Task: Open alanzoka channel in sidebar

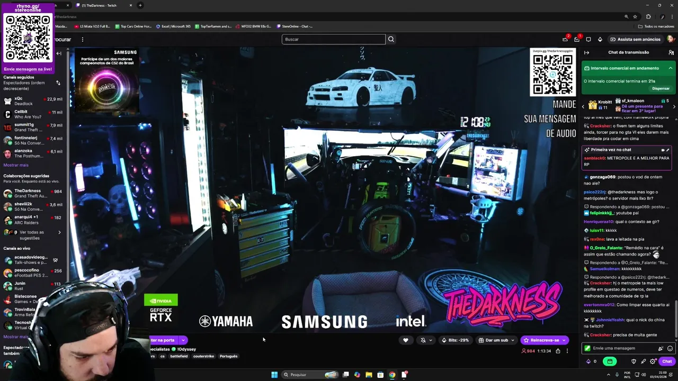Action: [x=33, y=153]
